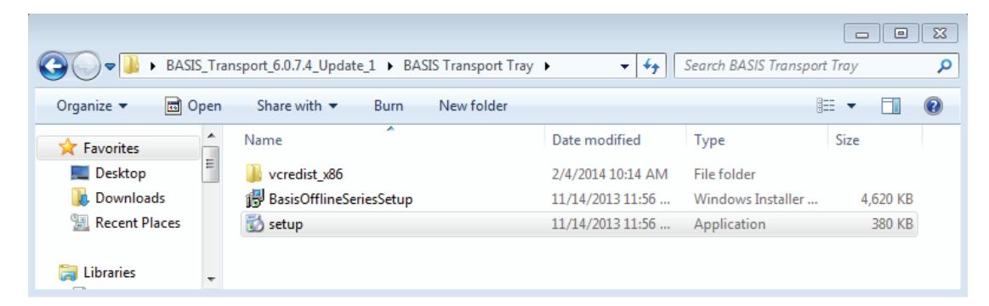
Task: Click Open in the toolbar
Action: tap(193, 106)
